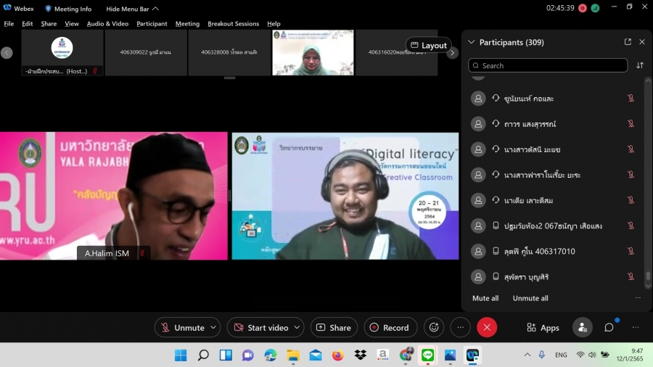The width and height of the screenshot is (653, 367).
Task: Toggle the Participants panel icon
Action: point(582,327)
